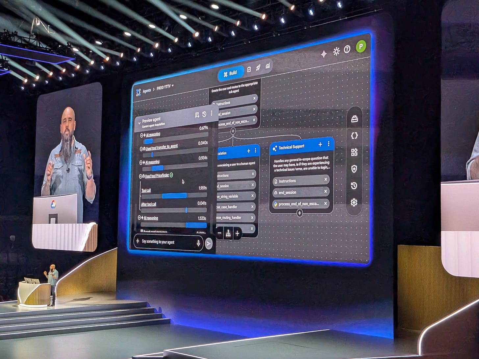The height and width of the screenshot is (359, 479).
Task: Remove the string_variable chip from the escalation node
Action: pos(253,196)
